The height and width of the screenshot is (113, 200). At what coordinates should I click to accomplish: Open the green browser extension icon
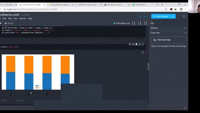(x=176, y=9)
